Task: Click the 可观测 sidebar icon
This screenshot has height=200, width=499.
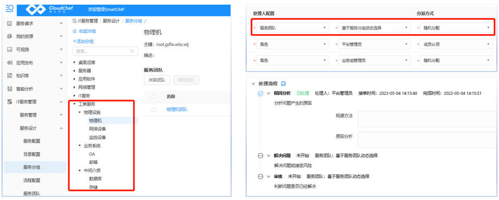Action: pos(9,50)
